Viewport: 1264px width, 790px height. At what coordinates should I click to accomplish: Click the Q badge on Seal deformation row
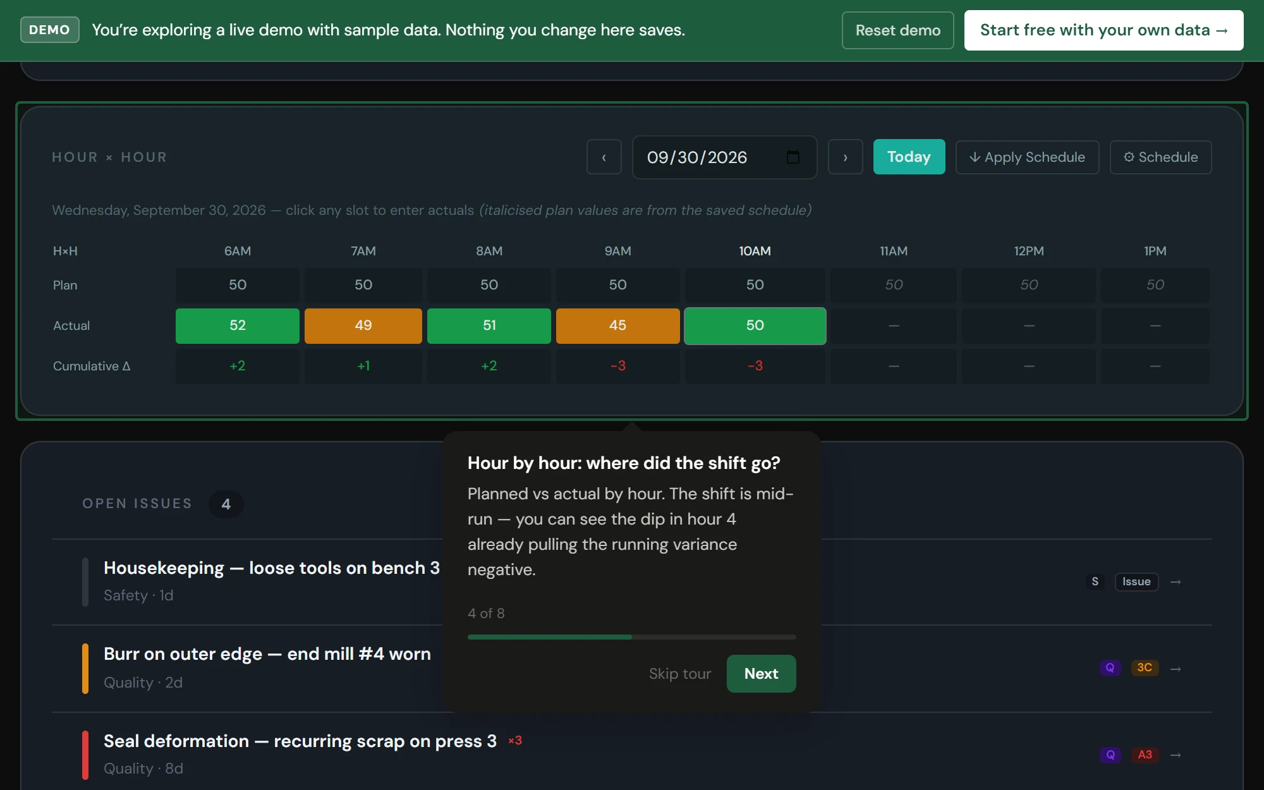point(1110,755)
